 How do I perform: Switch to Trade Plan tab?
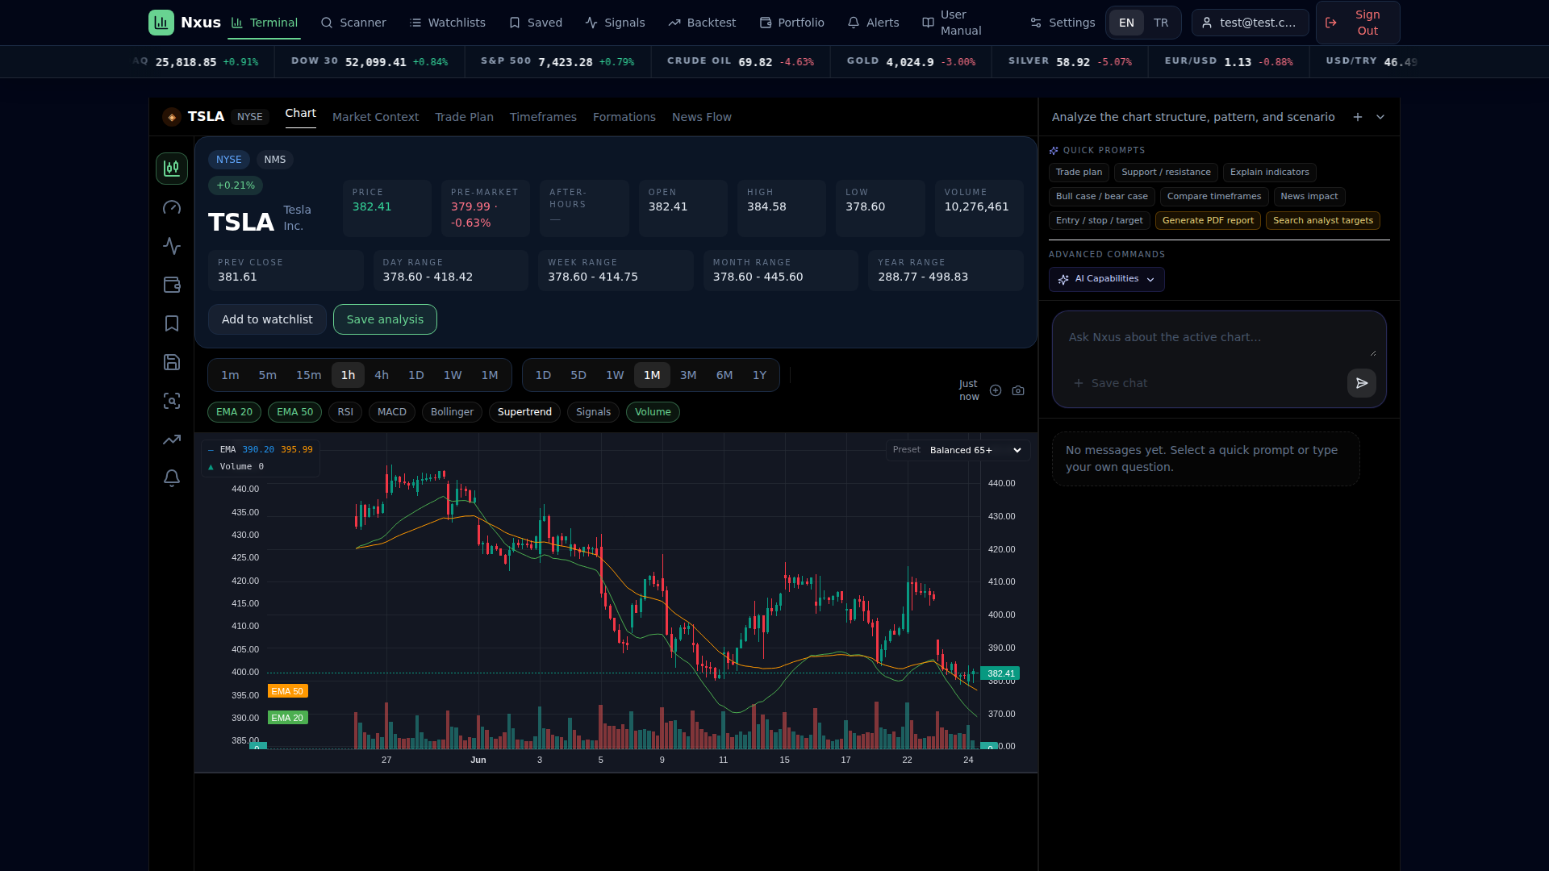(x=464, y=117)
